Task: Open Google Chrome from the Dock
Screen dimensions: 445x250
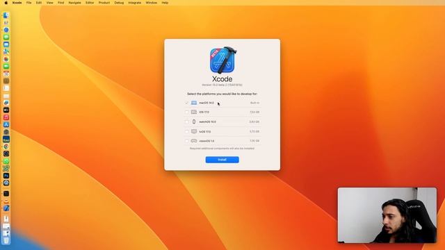Action: click(x=6, y=147)
